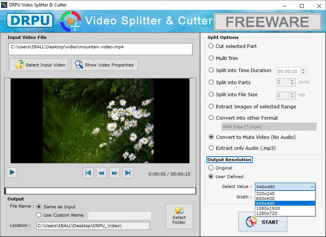Play the video preview
This screenshot has width=326, height=237.
point(12,172)
